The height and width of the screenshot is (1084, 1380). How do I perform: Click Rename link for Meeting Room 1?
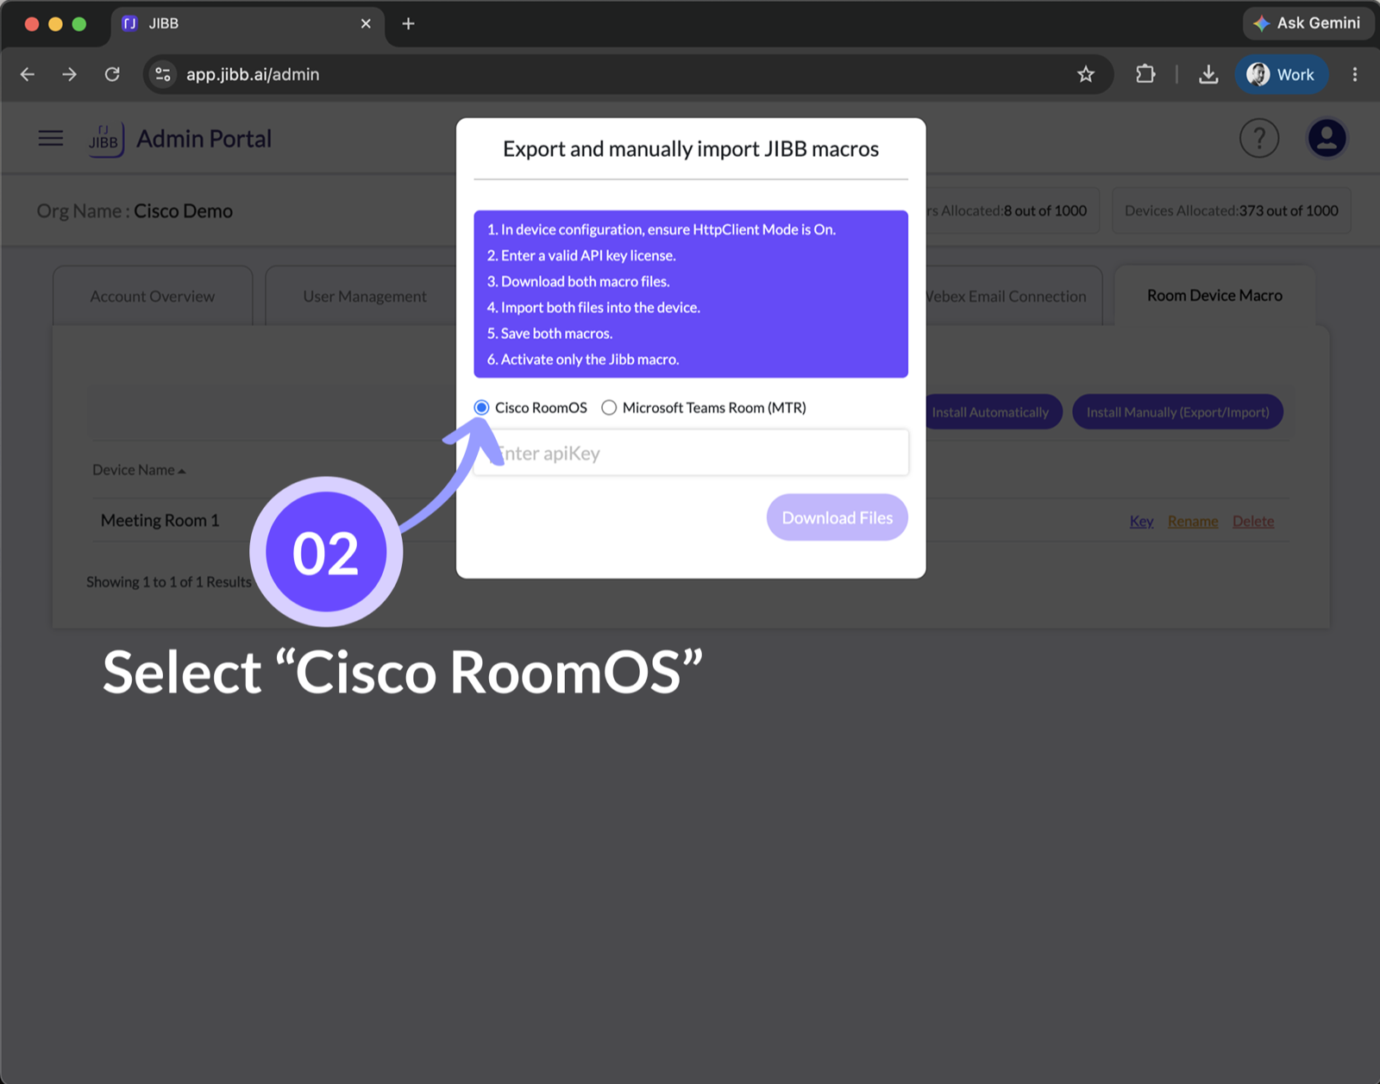click(x=1193, y=521)
